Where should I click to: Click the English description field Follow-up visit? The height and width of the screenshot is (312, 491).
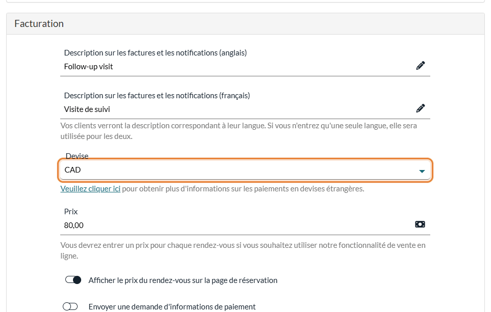click(245, 67)
